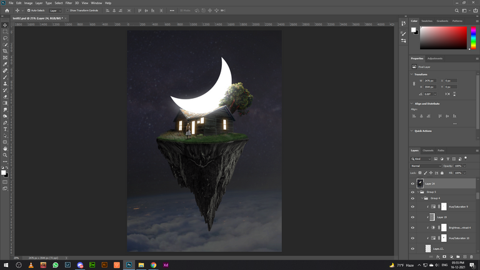
Task: Select the Pen tool
Action: pos(5,122)
